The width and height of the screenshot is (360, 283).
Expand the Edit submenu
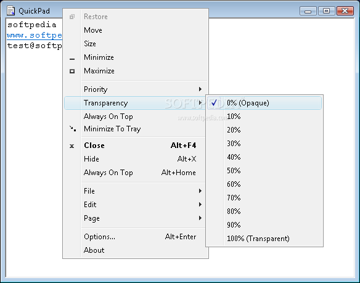[136, 205]
